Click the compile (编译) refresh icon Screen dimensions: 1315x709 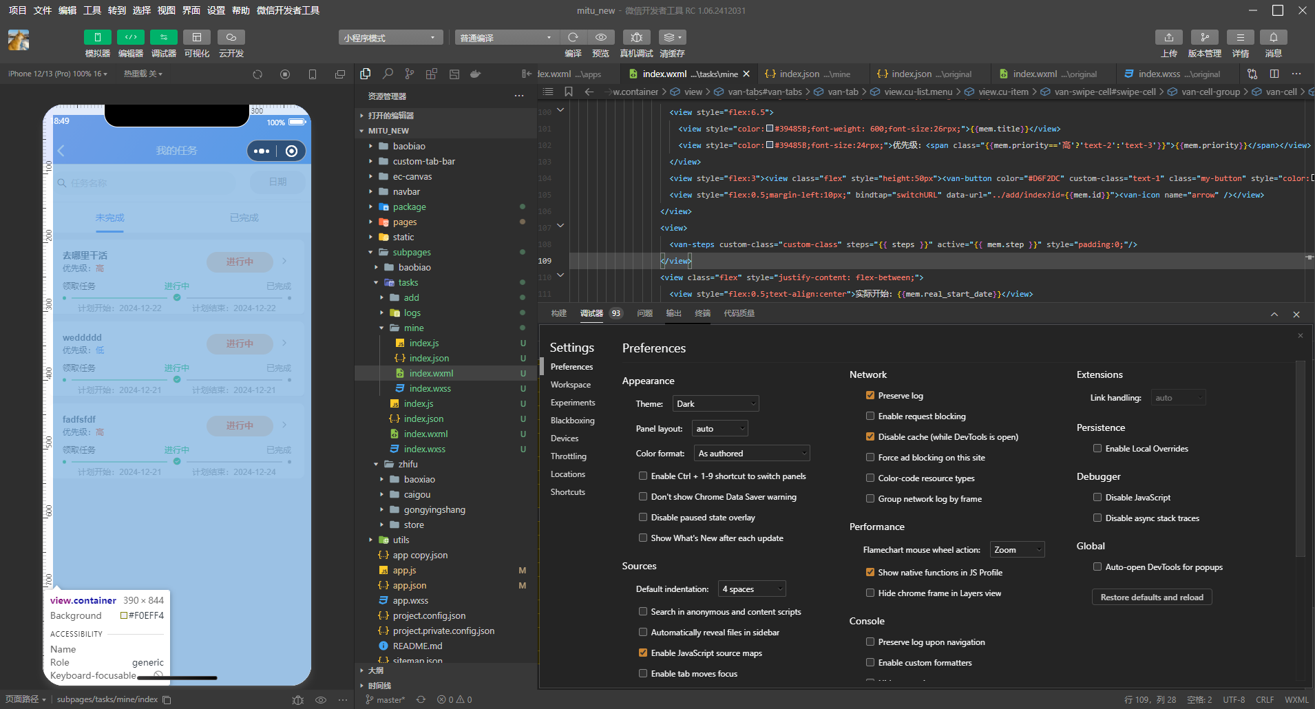tap(573, 37)
